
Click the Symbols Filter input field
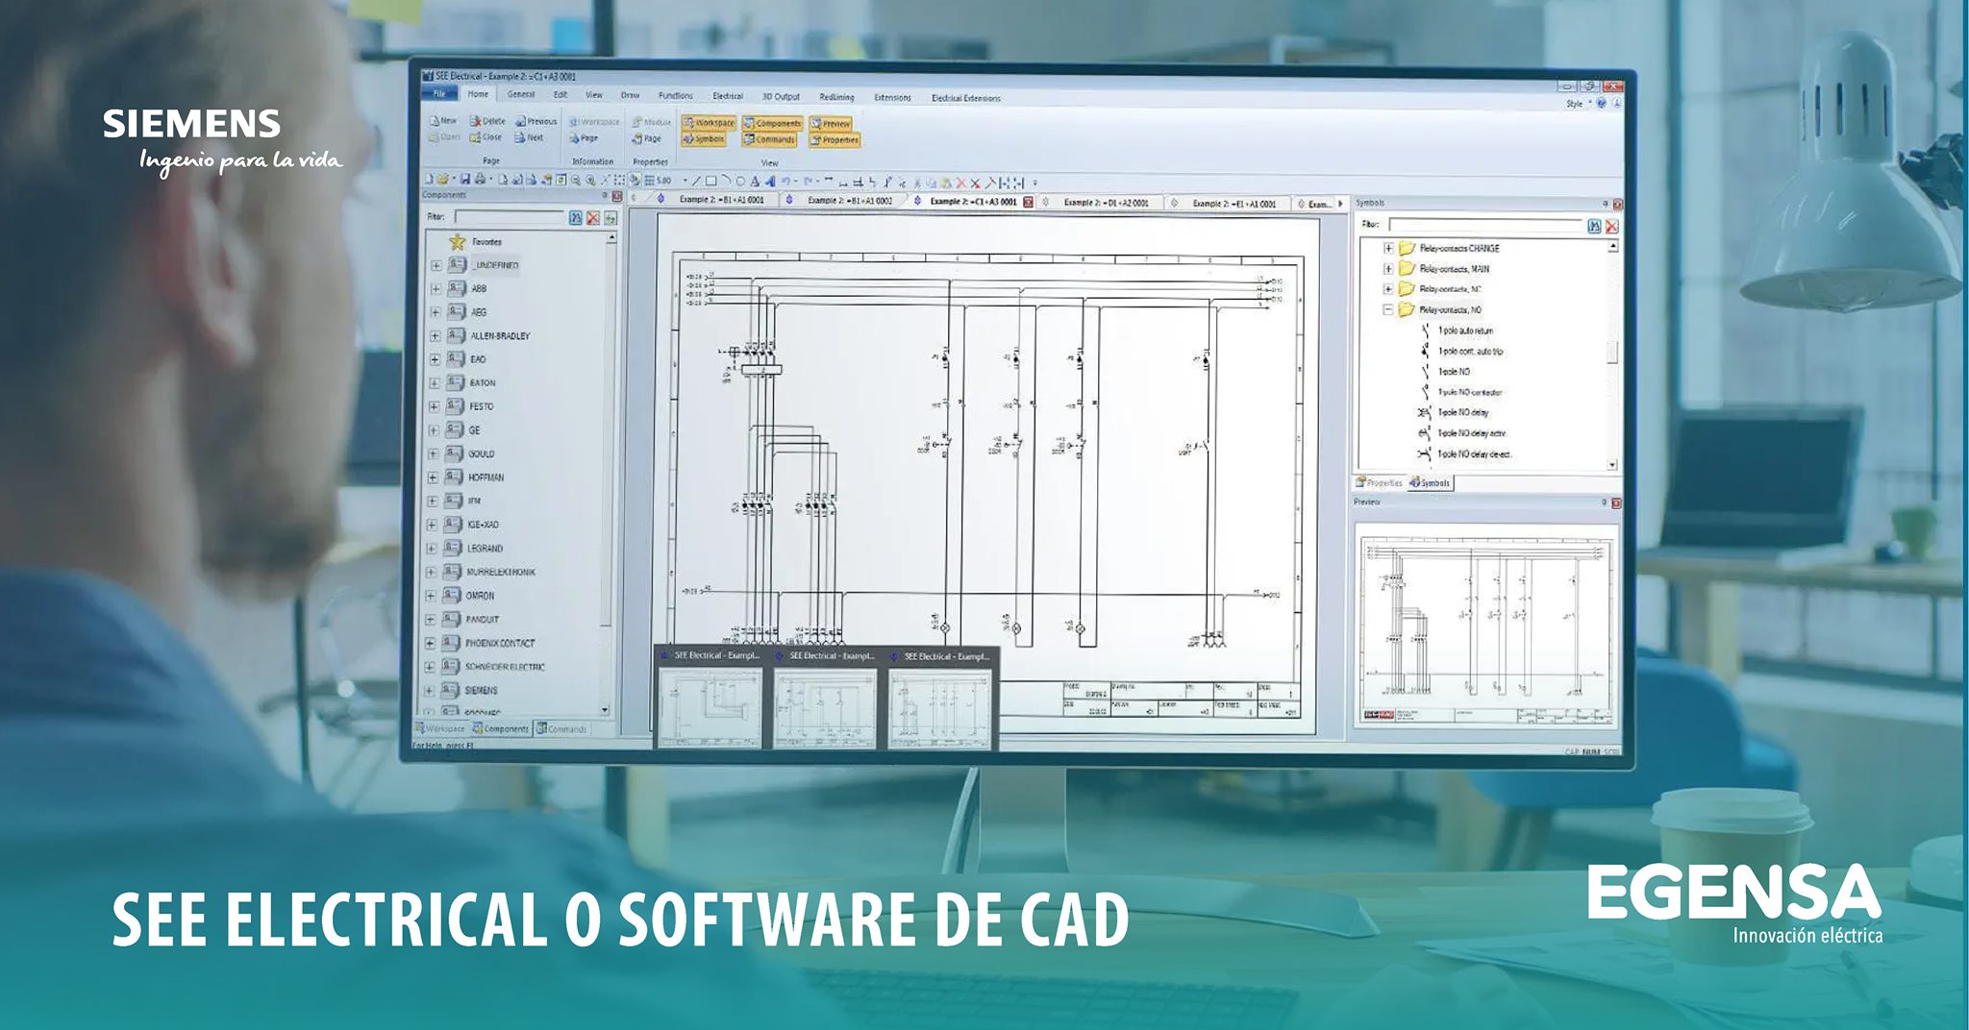1485,225
